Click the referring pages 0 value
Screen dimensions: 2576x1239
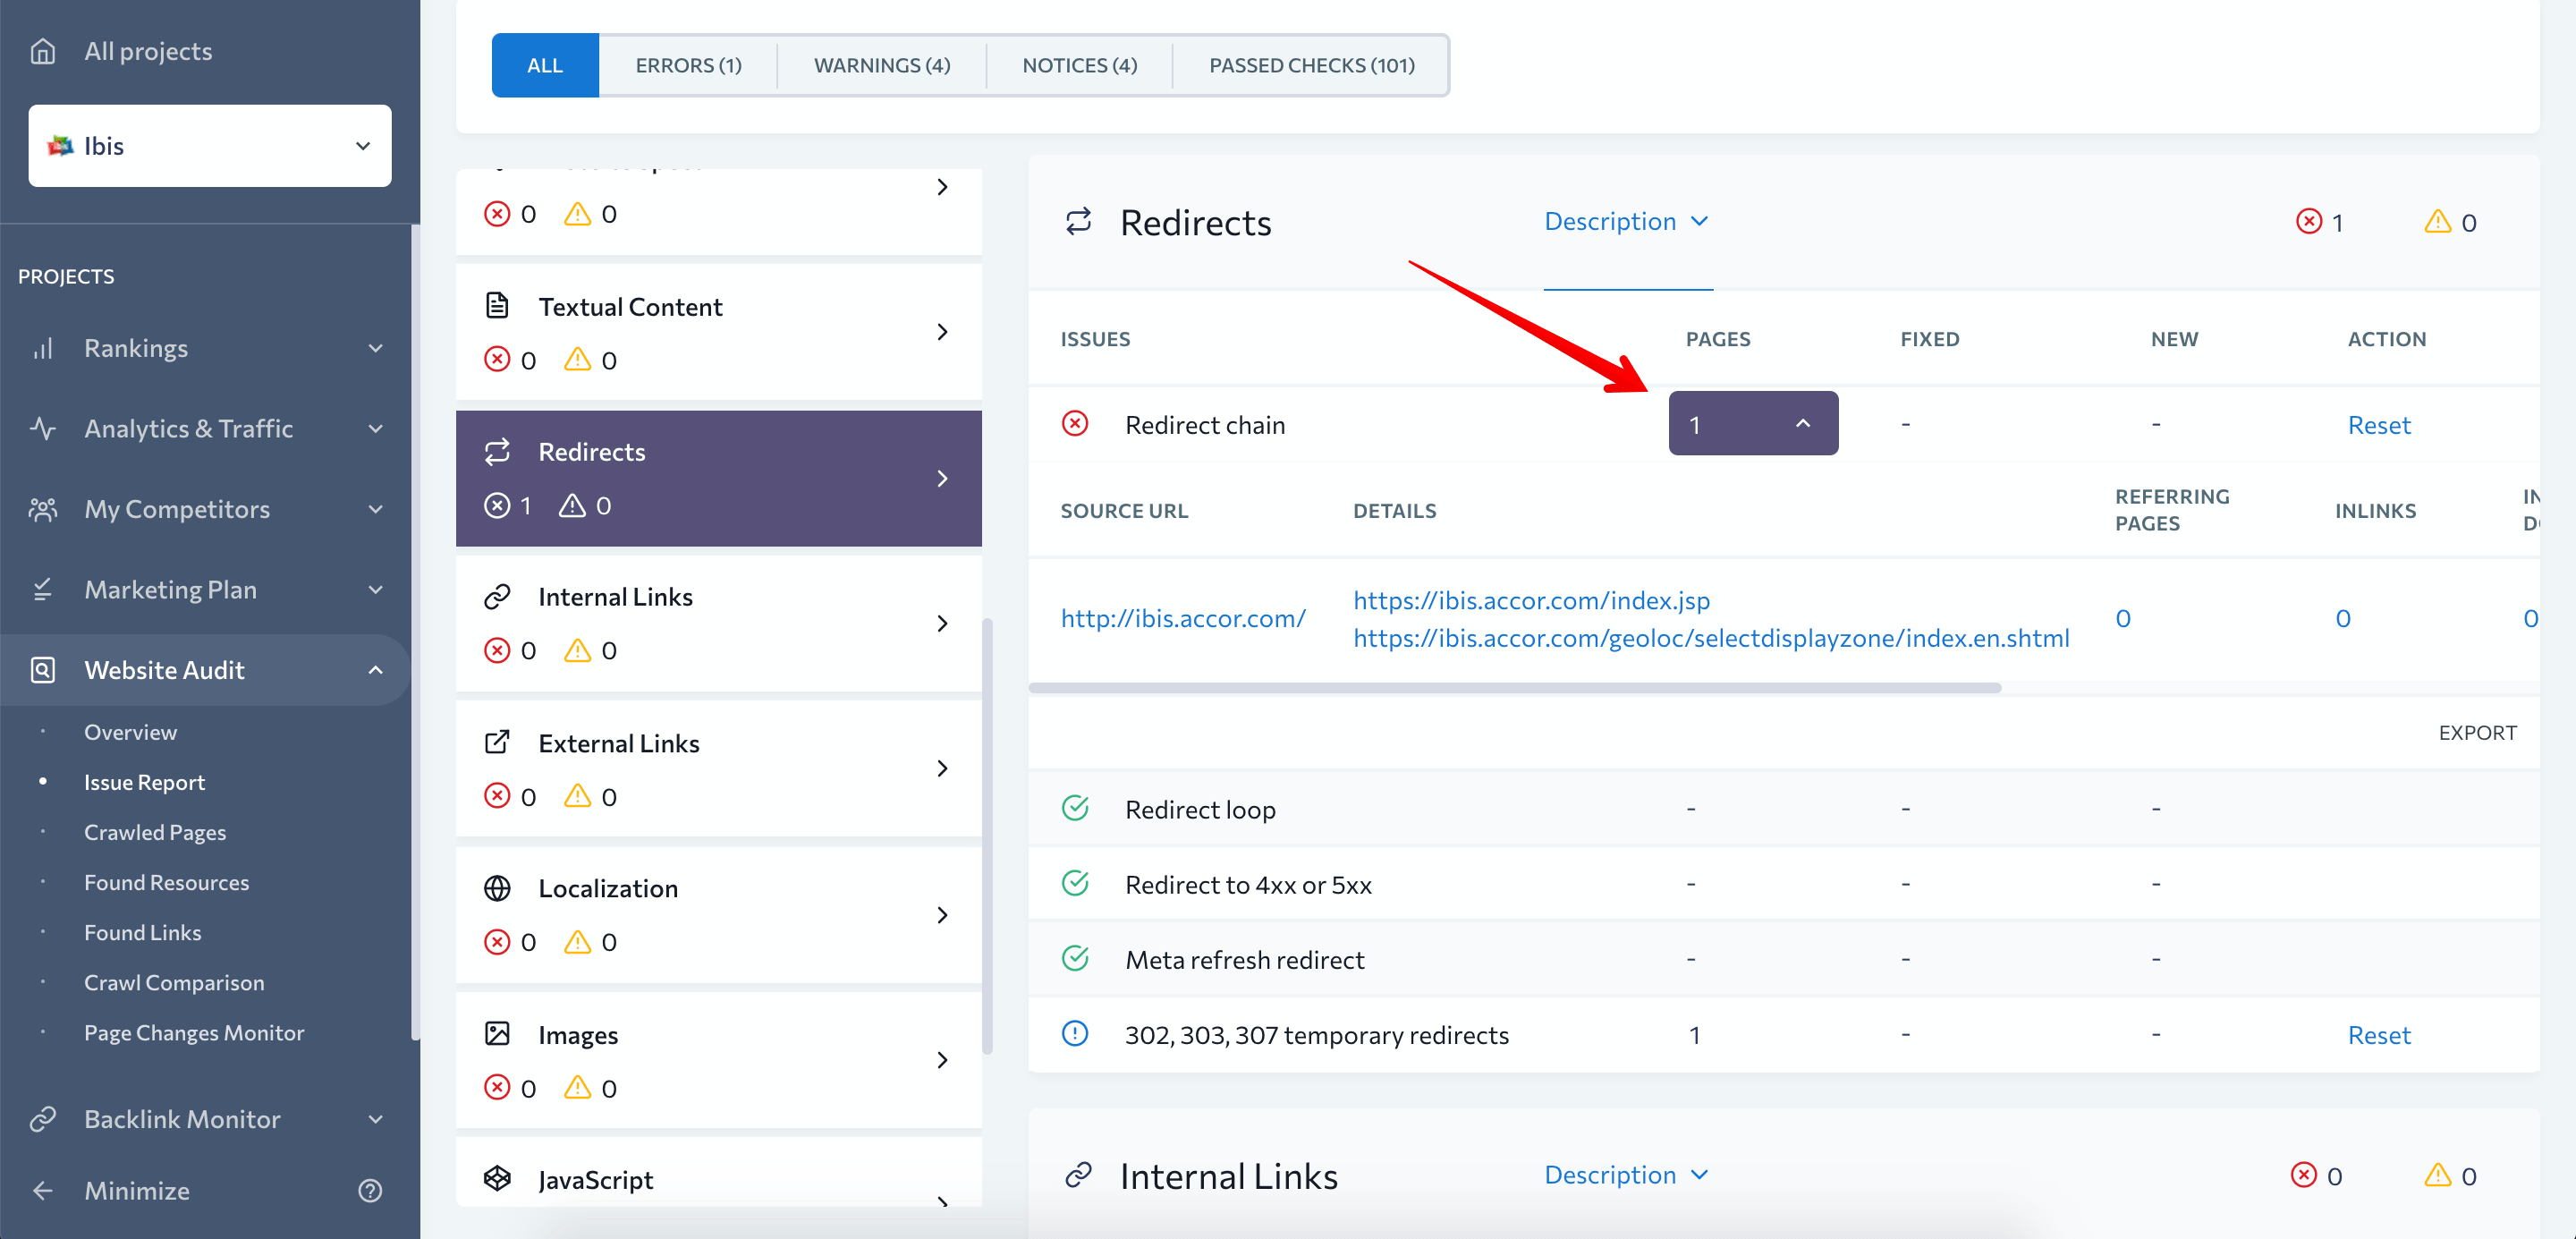2123,618
